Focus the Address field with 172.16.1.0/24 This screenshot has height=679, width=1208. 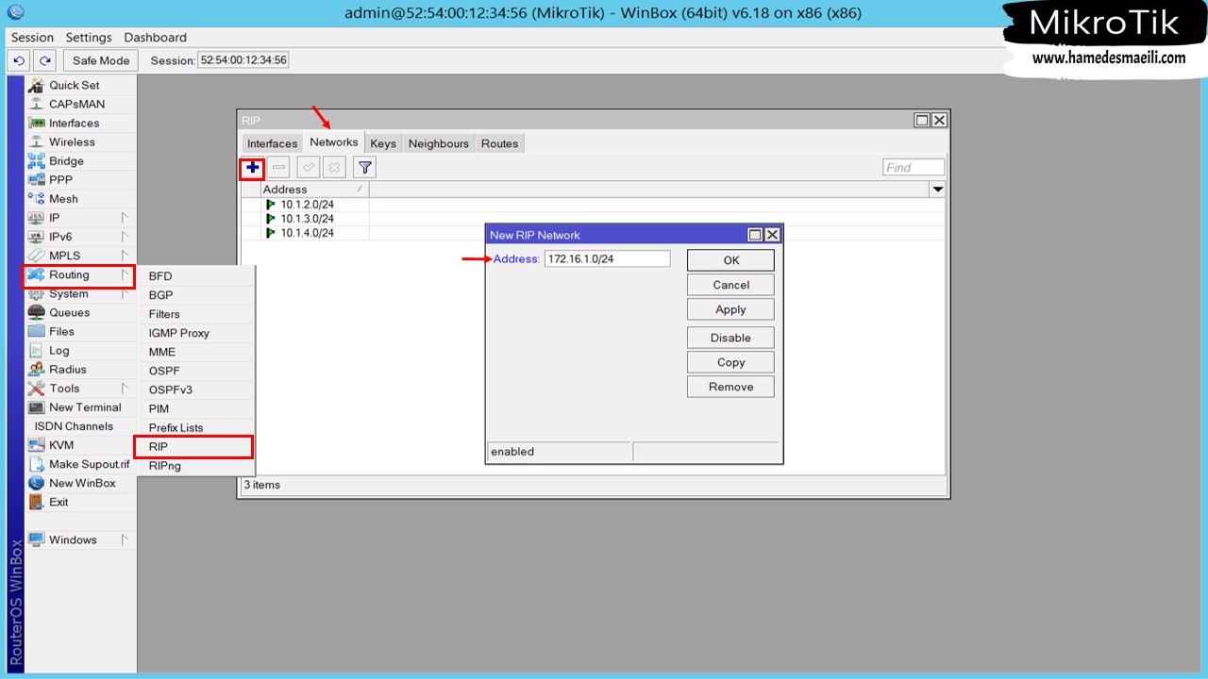coord(607,258)
